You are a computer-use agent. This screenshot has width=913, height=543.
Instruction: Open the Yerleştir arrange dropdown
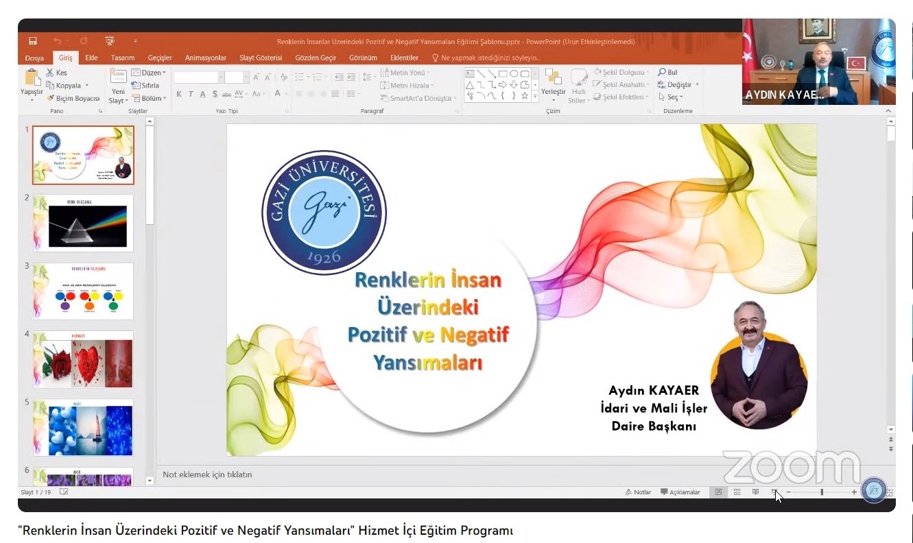point(554,85)
